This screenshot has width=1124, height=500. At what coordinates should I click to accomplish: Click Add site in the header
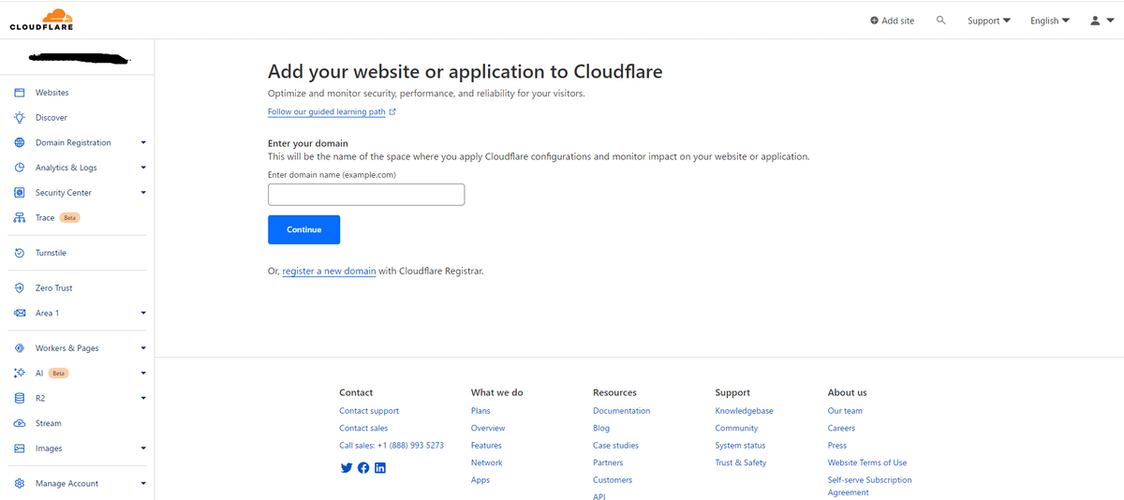coord(892,21)
